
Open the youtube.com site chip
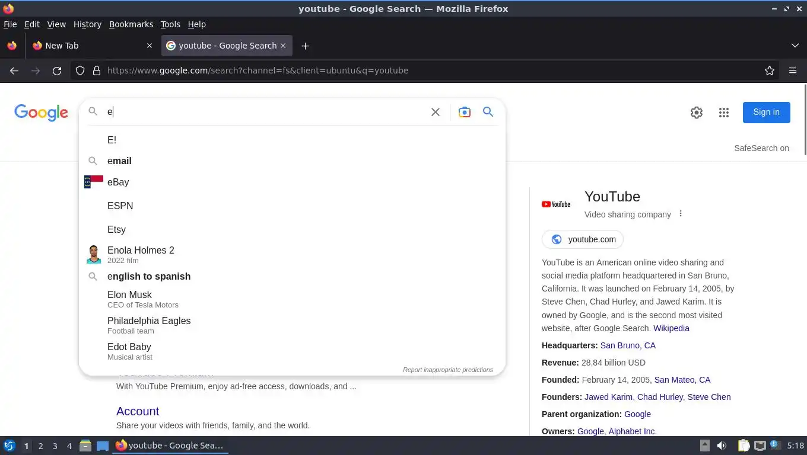pyautogui.click(x=583, y=239)
